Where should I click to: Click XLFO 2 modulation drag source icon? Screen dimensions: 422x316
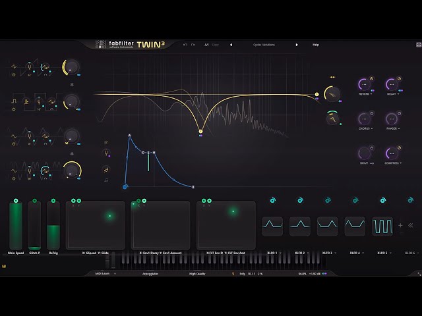click(x=301, y=200)
